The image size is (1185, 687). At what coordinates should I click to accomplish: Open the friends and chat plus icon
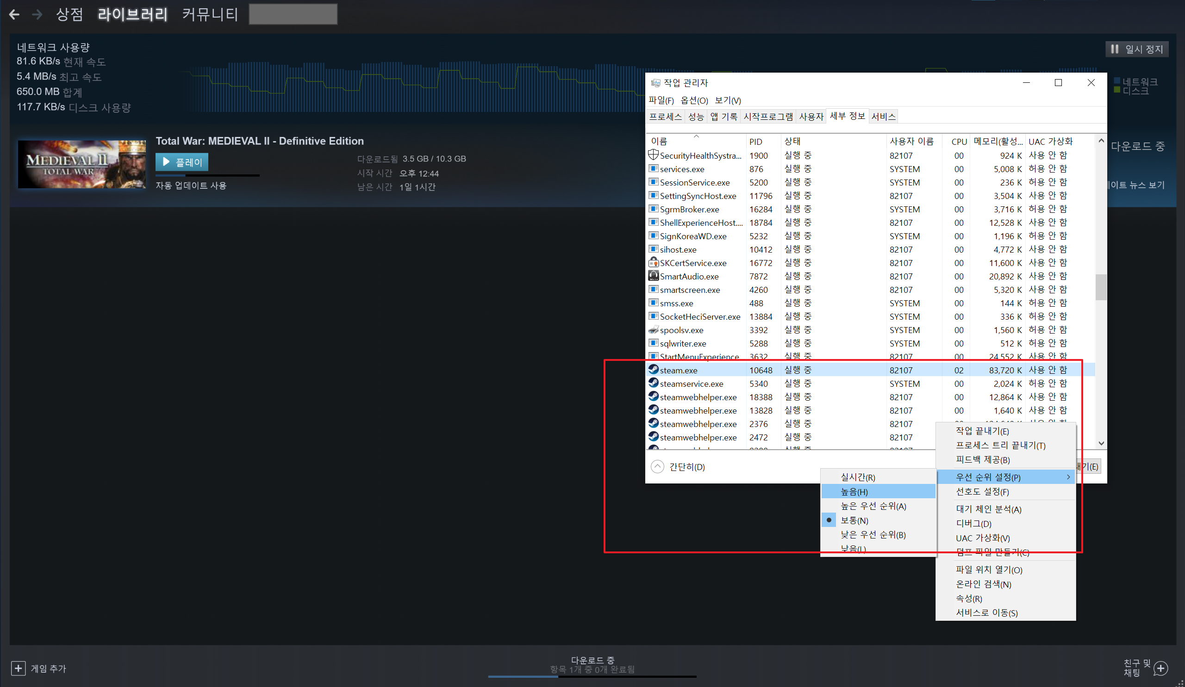pos(1160,668)
